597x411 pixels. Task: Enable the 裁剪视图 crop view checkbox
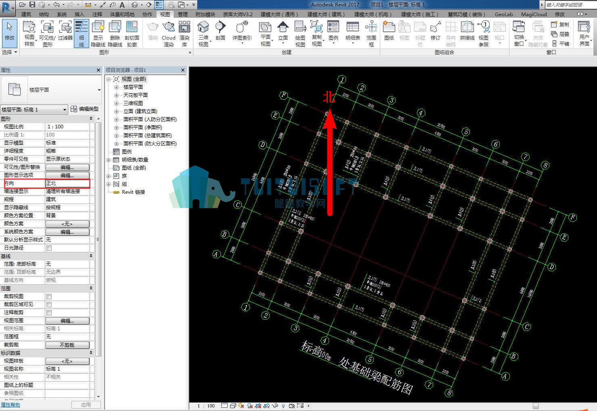click(49, 296)
